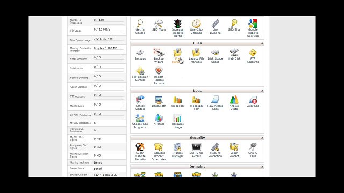Click the Server Name value 'pencil'
This screenshot has width=344, height=193.
click(98, 169)
